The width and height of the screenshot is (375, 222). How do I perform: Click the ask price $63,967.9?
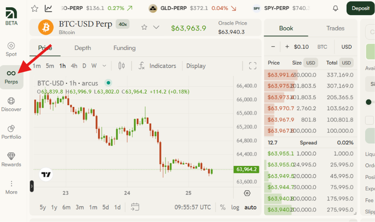[x=281, y=120]
